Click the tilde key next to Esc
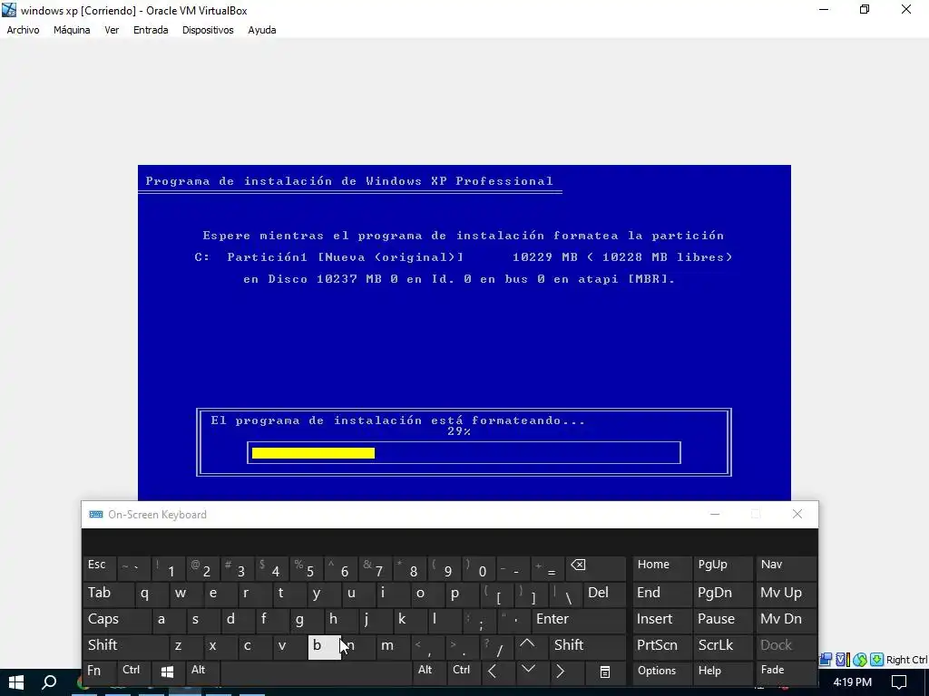929x696 pixels. tap(134, 567)
